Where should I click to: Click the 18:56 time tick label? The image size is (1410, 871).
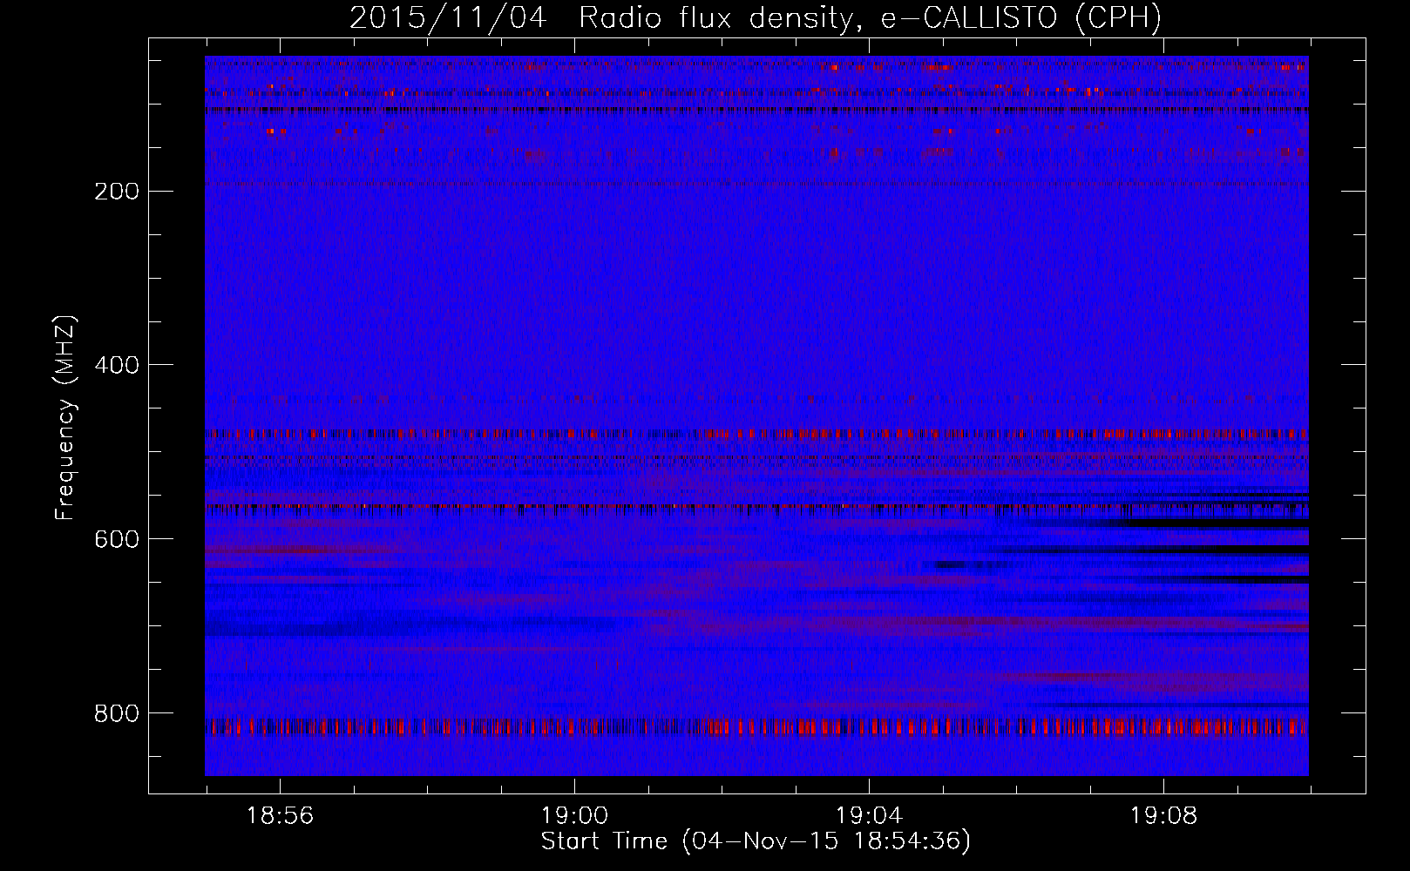click(280, 816)
